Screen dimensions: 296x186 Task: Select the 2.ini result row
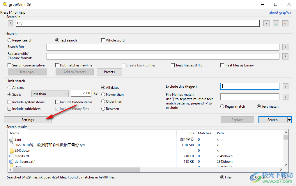146,140
